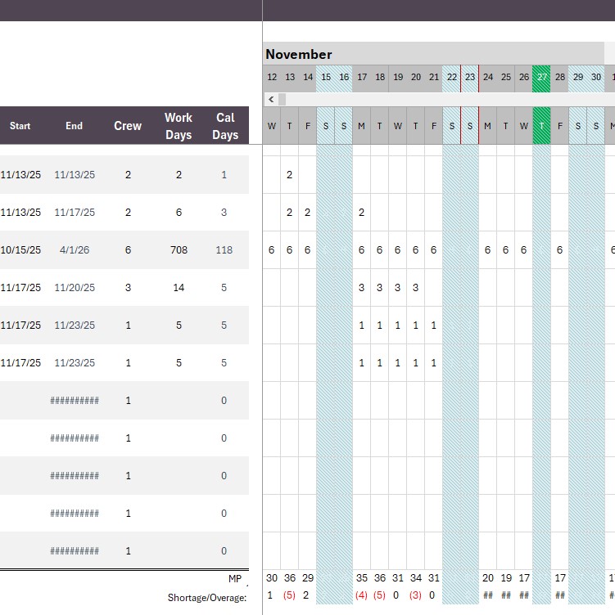Screen dimensions: 615x615
Task: Select the MP total 36 under Nov 13
Action: (x=290, y=578)
